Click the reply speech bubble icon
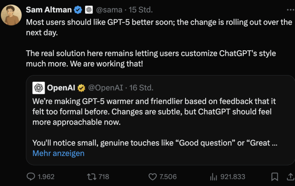The image size is (295, 186). 31,177
